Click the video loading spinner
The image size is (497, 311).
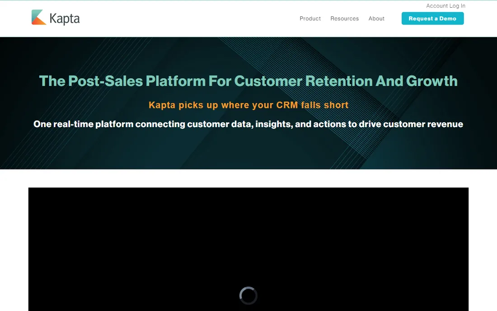[248, 296]
